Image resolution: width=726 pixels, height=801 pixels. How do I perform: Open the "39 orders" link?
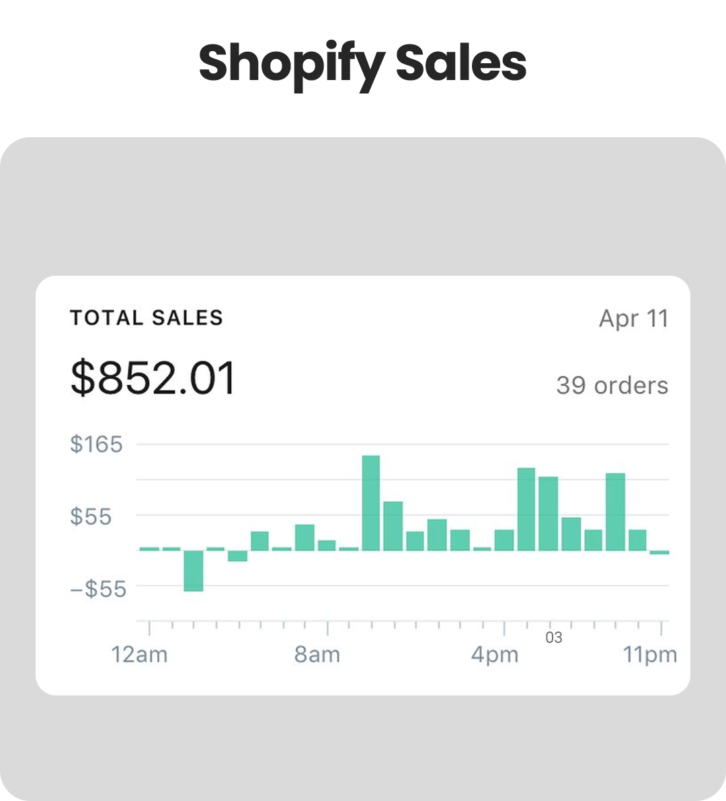[612, 385]
